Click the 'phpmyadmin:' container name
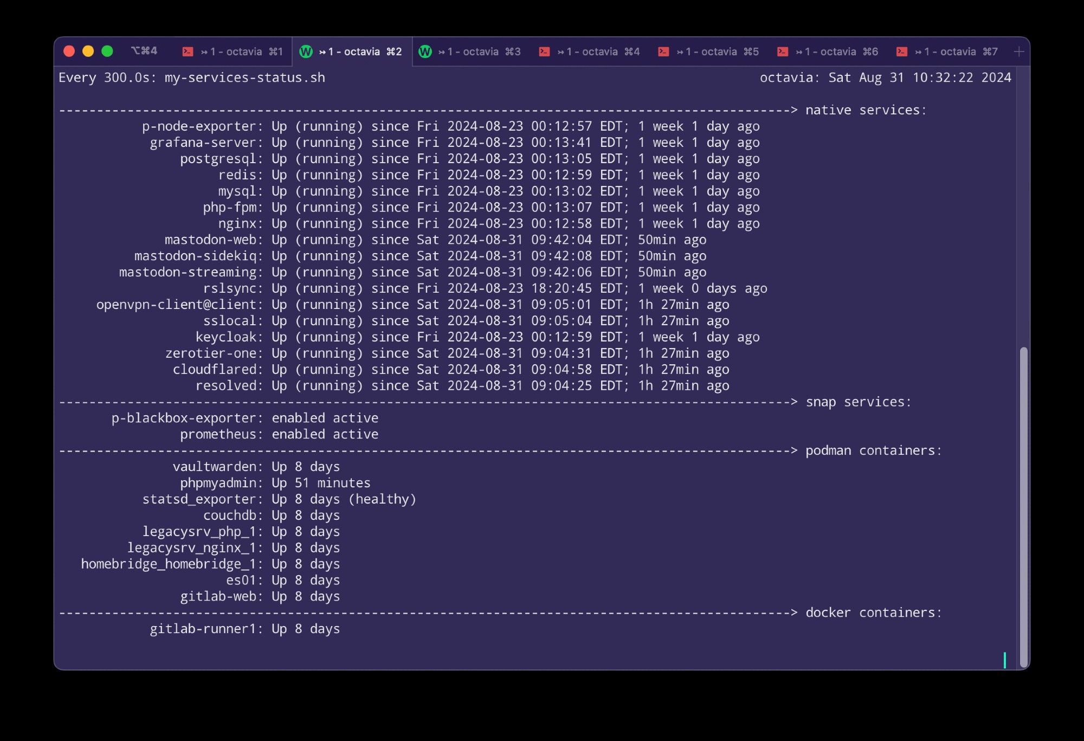This screenshot has width=1084, height=741. click(x=222, y=483)
